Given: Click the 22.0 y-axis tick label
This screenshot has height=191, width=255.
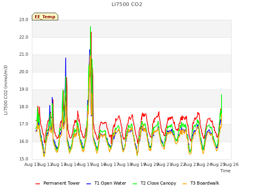Looking at the screenshot, I should [x=24, y=37].
